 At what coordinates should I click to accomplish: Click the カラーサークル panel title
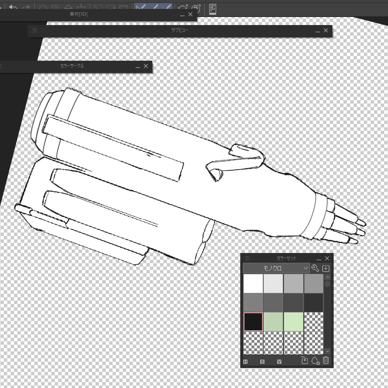click(x=72, y=66)
